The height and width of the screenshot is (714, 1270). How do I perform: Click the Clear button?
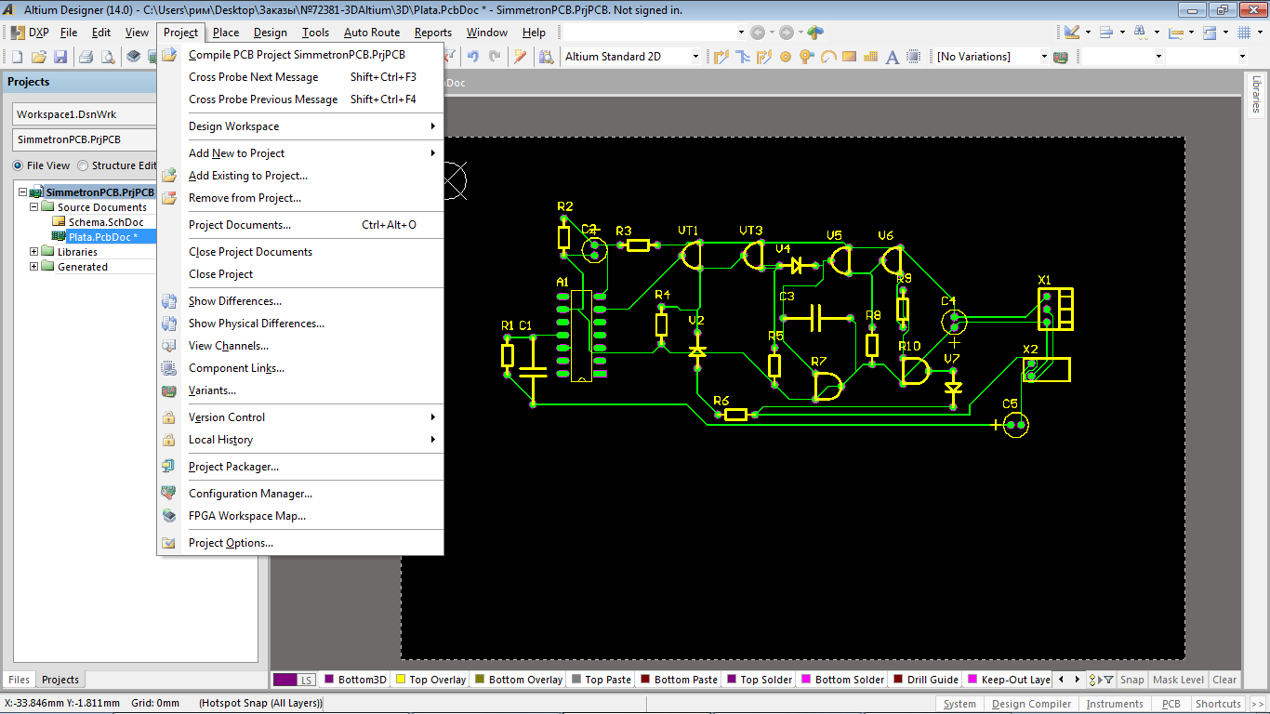(1224, 680)
